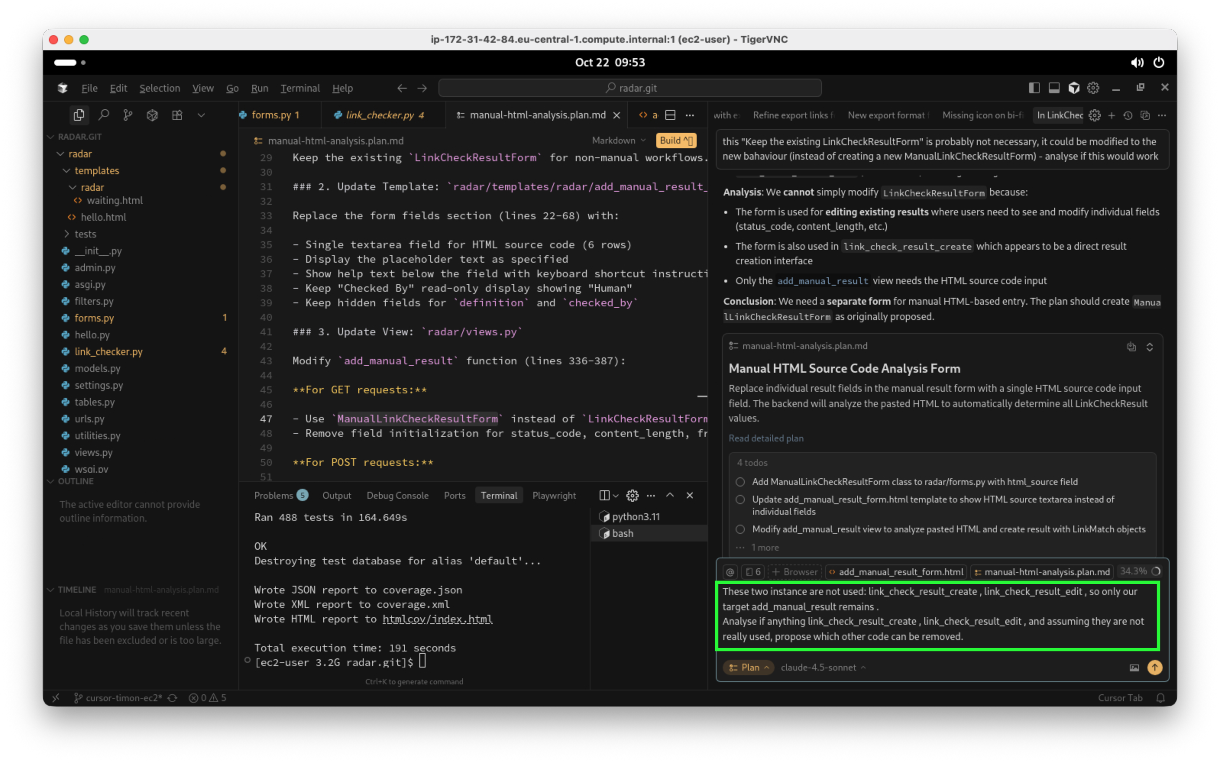Switch to the Problems panel tab
Screen dimensions: 1220x763
coord(273,496)
